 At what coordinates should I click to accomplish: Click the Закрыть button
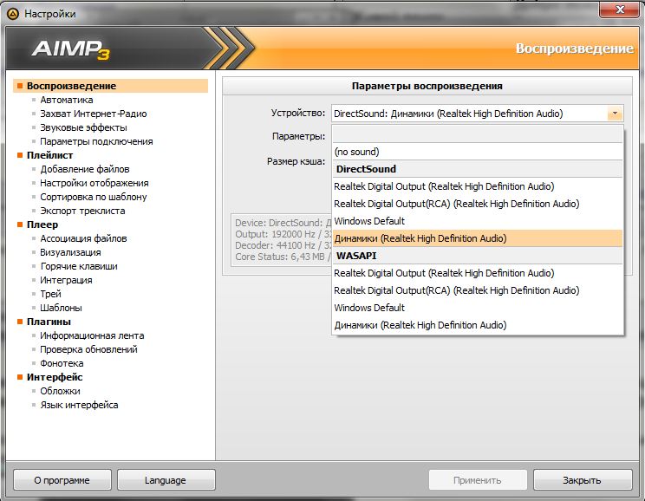pyautogui.click(x=582, y=480)
